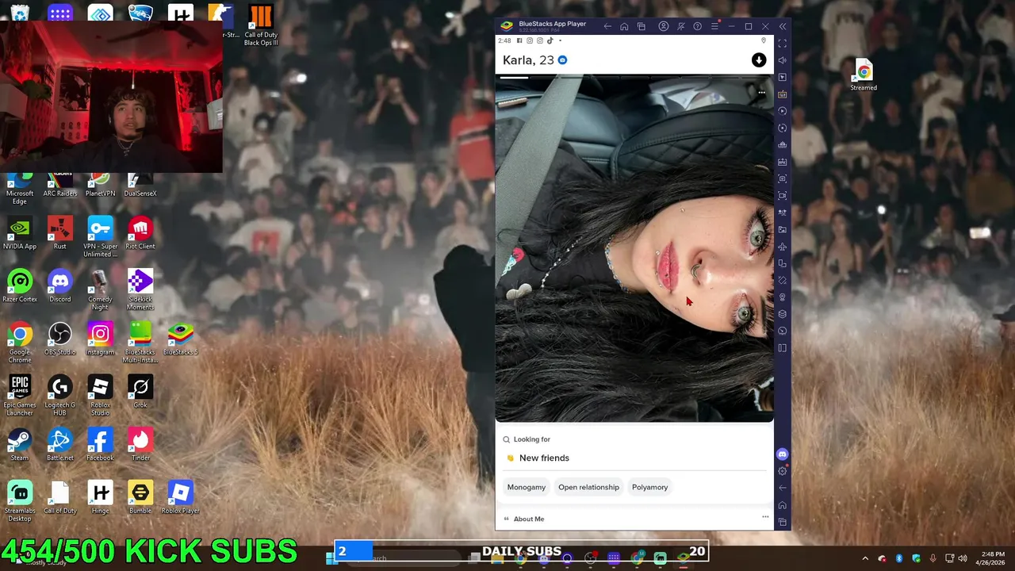Open Comedy Night desktop shortcut
Viewport: 1015px width, 571px height.
tap(100, 289)
